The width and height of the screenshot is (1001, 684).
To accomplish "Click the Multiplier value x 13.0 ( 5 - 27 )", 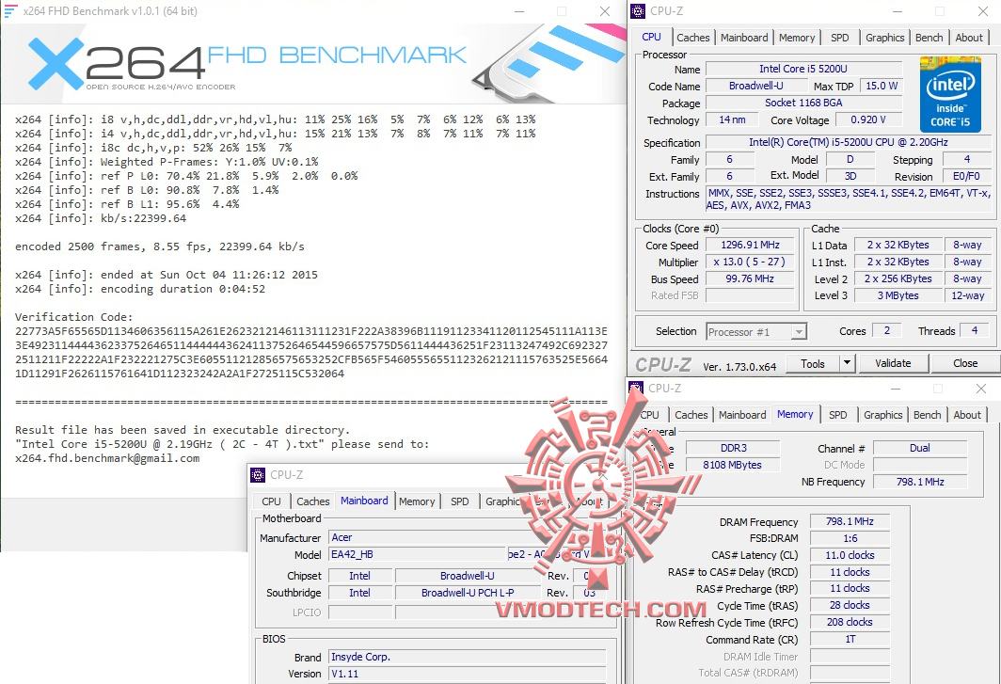I will click(x=750, y=262).
